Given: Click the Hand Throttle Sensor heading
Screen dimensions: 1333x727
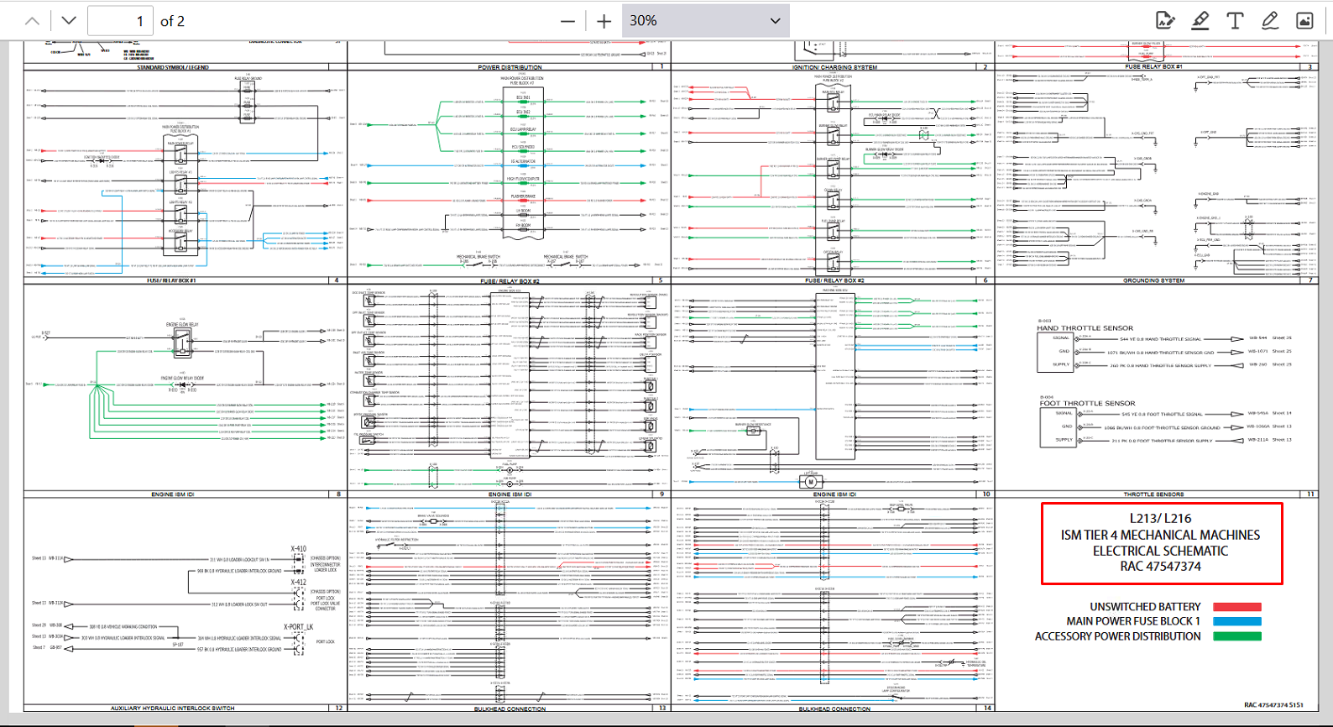Looking at the screenshot, I should click(x=1085, y=328).
